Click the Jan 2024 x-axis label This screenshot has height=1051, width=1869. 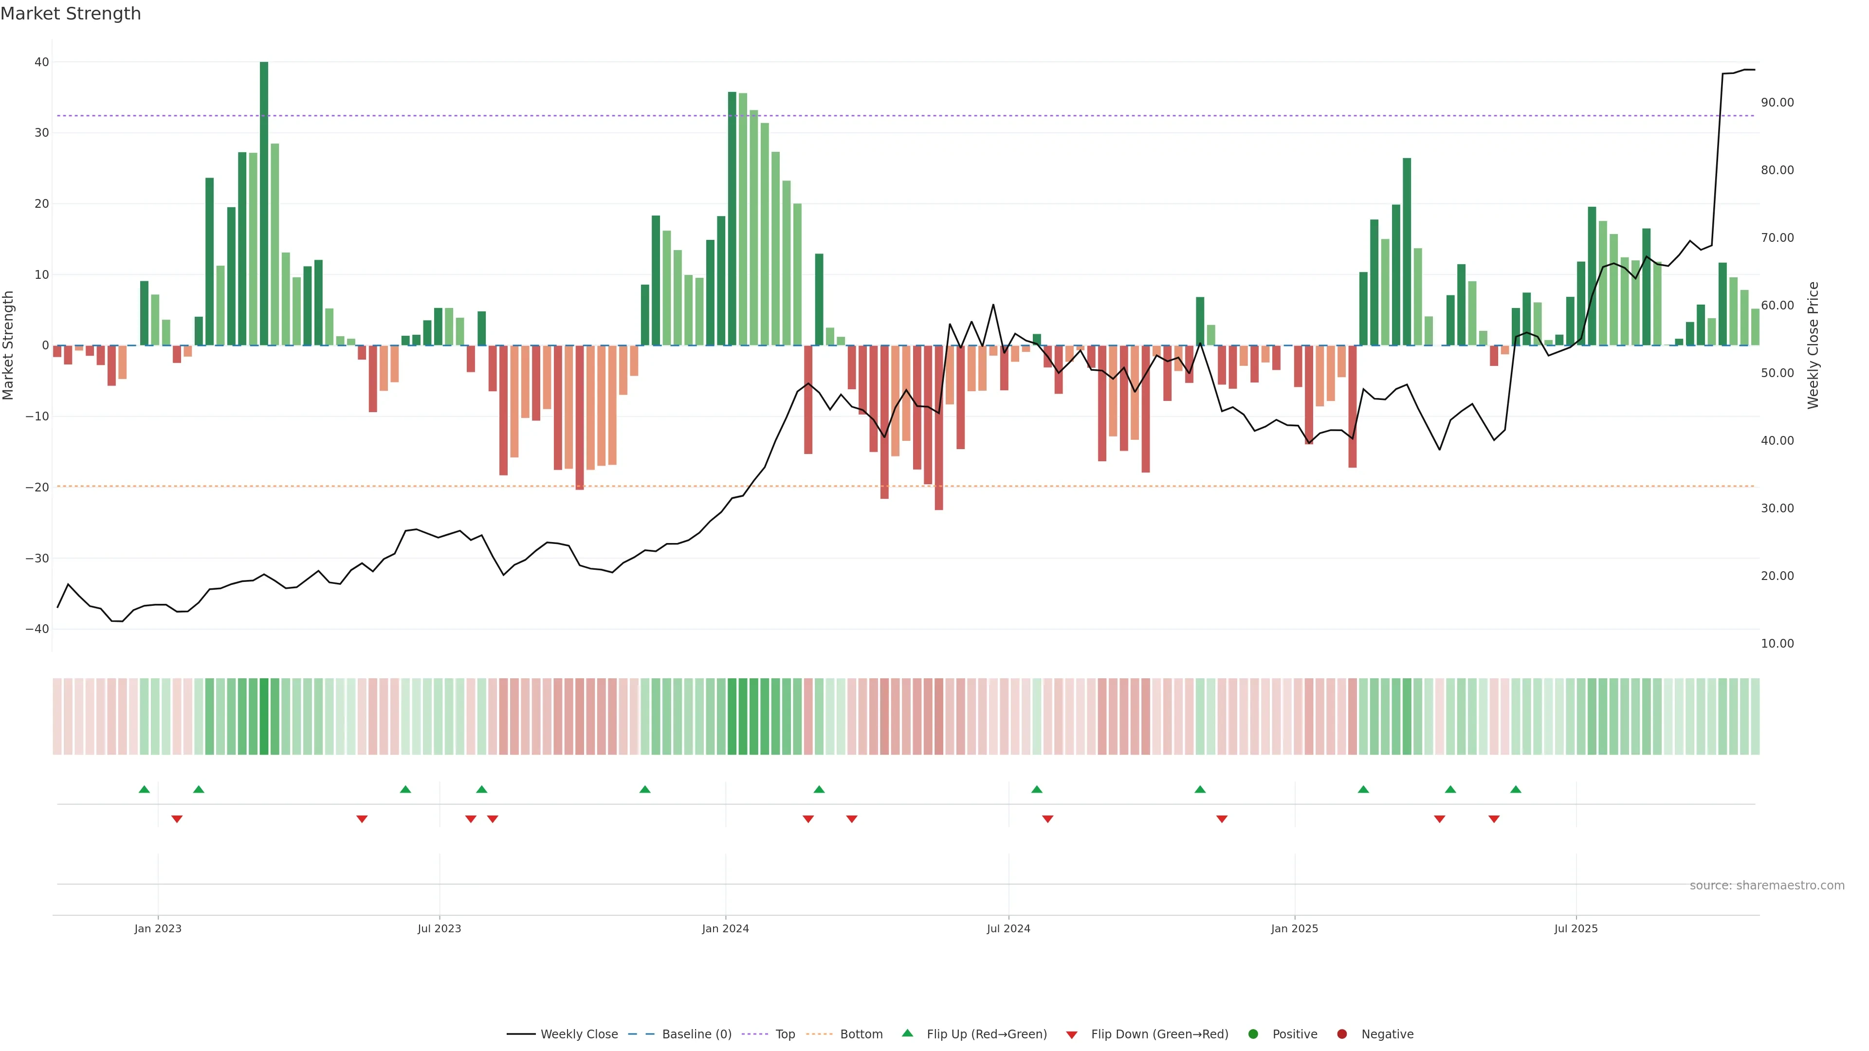725,928
